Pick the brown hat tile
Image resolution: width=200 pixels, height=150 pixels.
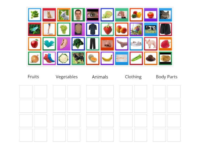(x=151, y=58)
